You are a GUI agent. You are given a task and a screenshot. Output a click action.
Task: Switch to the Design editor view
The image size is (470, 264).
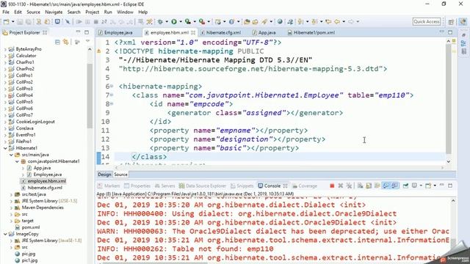tap(104, 175)
